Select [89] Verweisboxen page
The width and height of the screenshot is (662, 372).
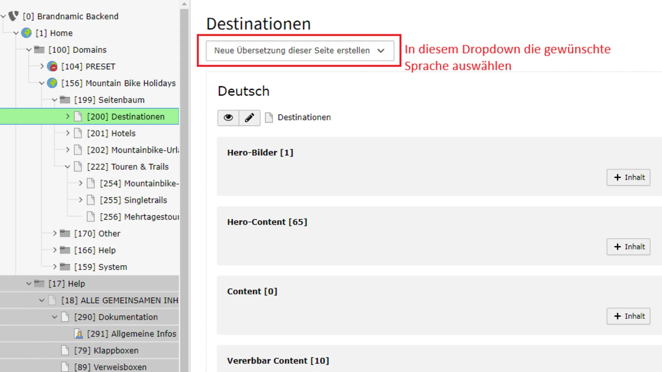click(x=110, y=367)
